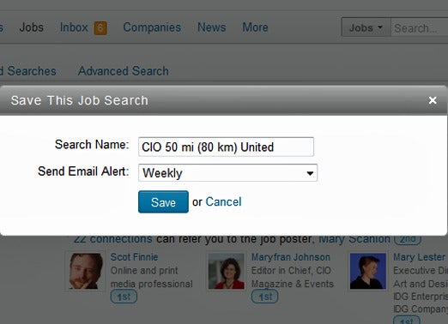Viewport: 448px width, 324px height.
Task: Click the orange Inbox count badge
Action: [100, 28]
